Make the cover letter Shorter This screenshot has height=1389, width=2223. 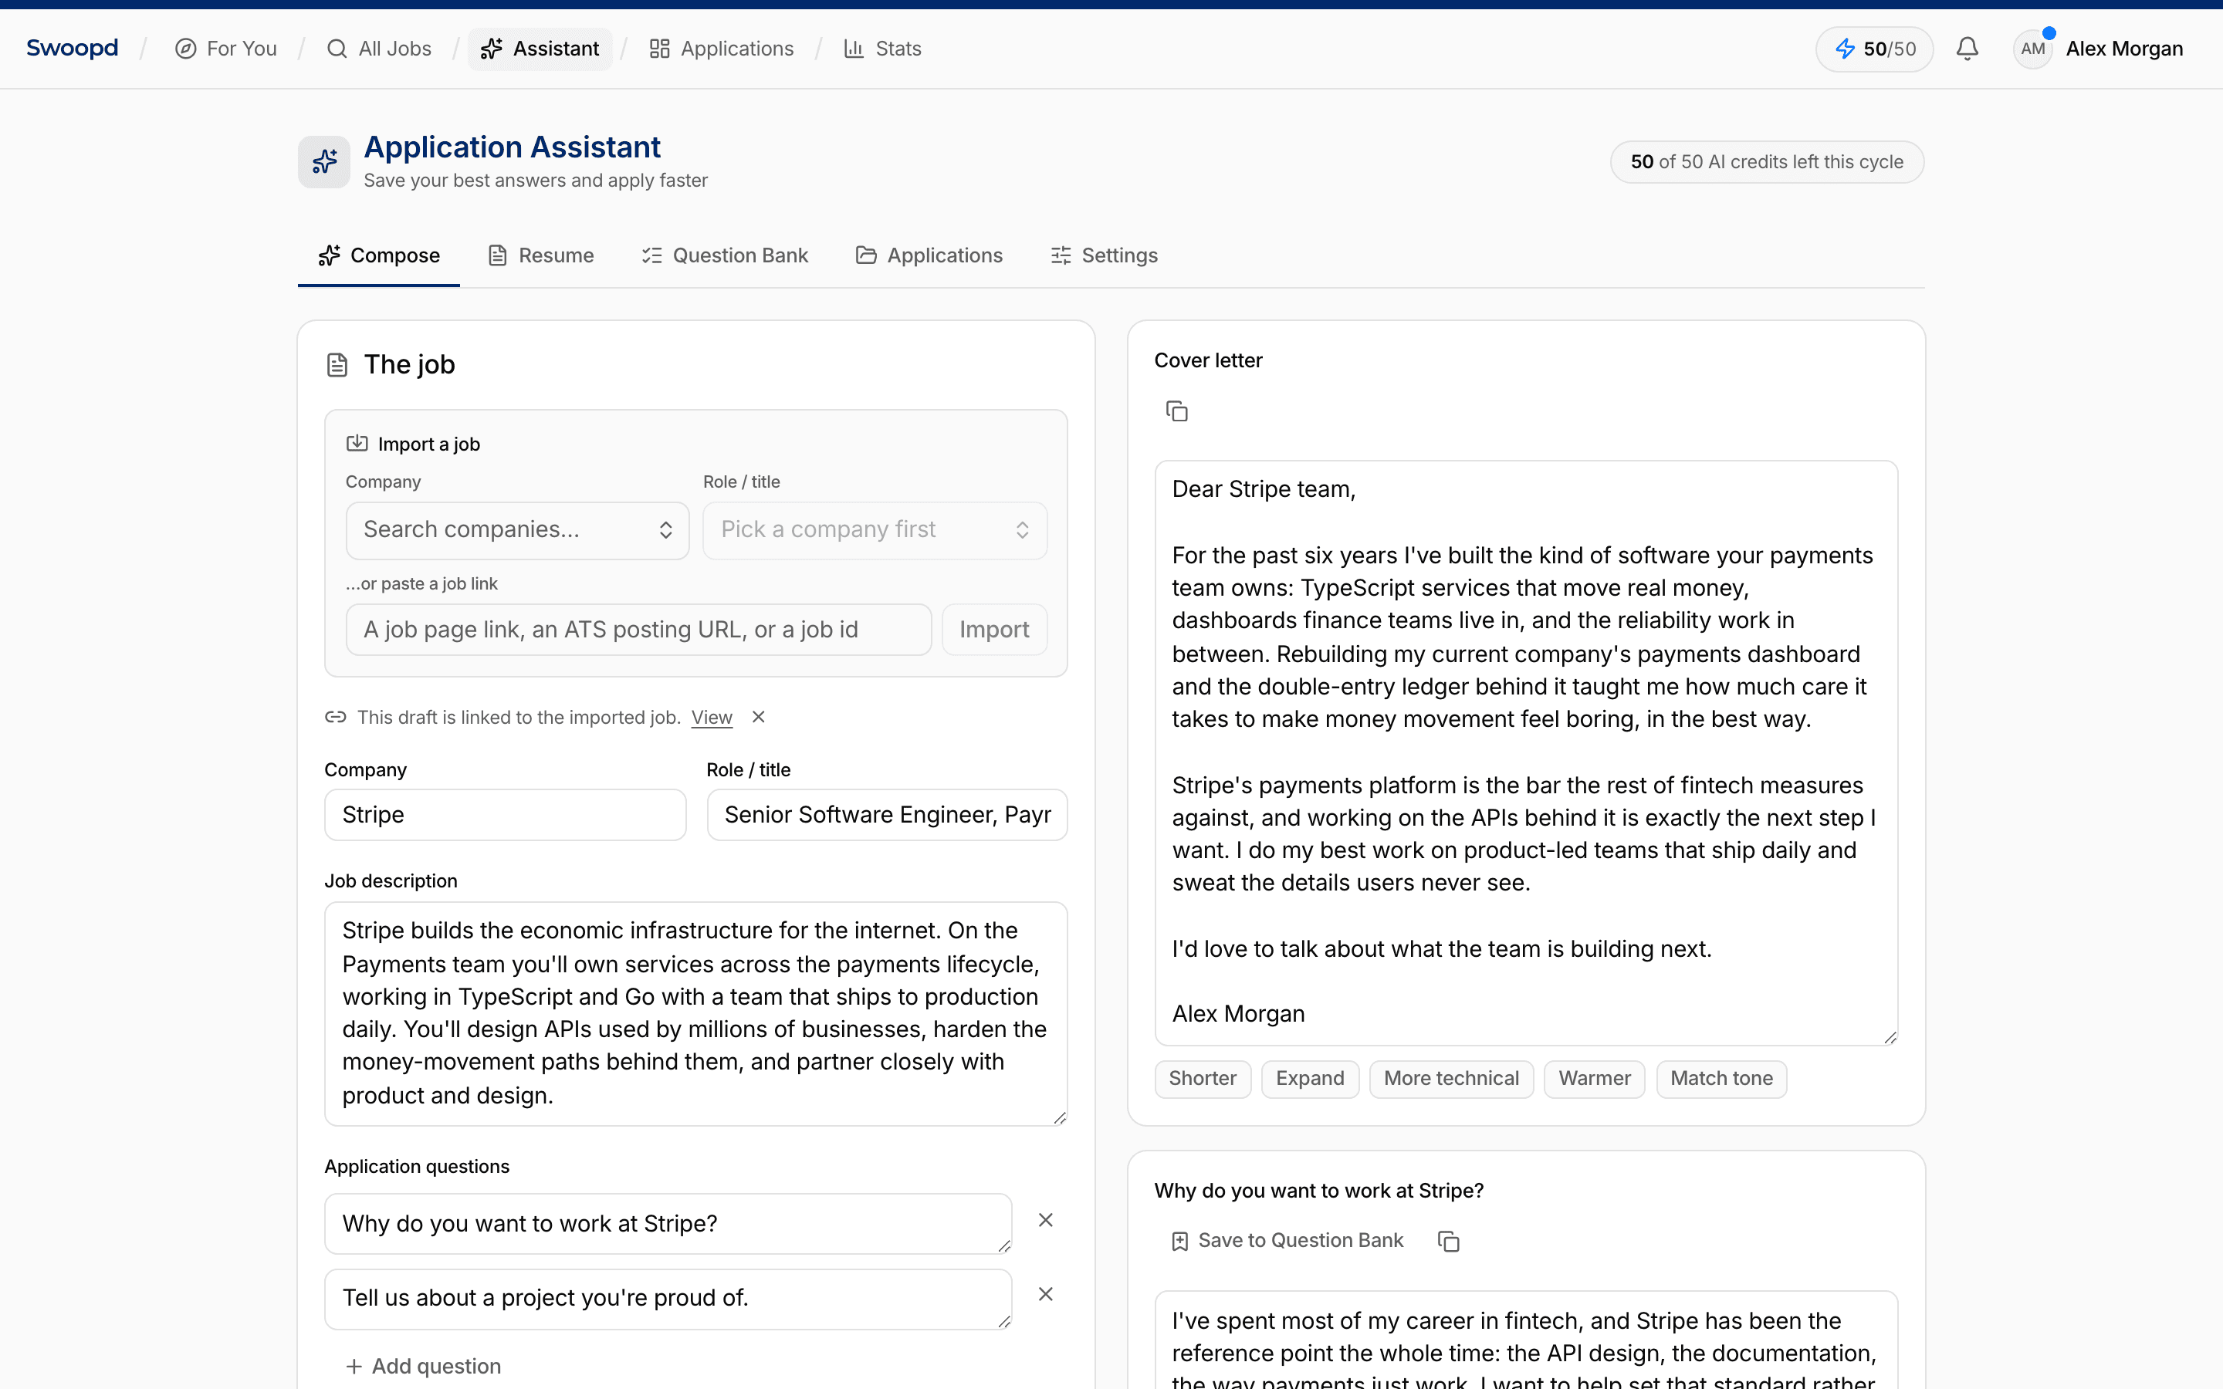pyautogui.click(x=1203, y=1079)
